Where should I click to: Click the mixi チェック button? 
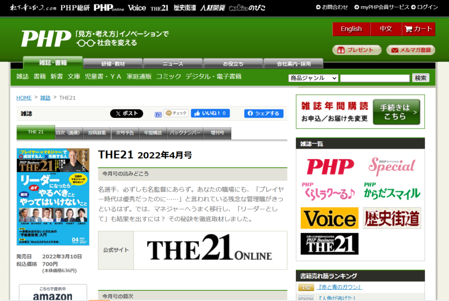point(176,113)
